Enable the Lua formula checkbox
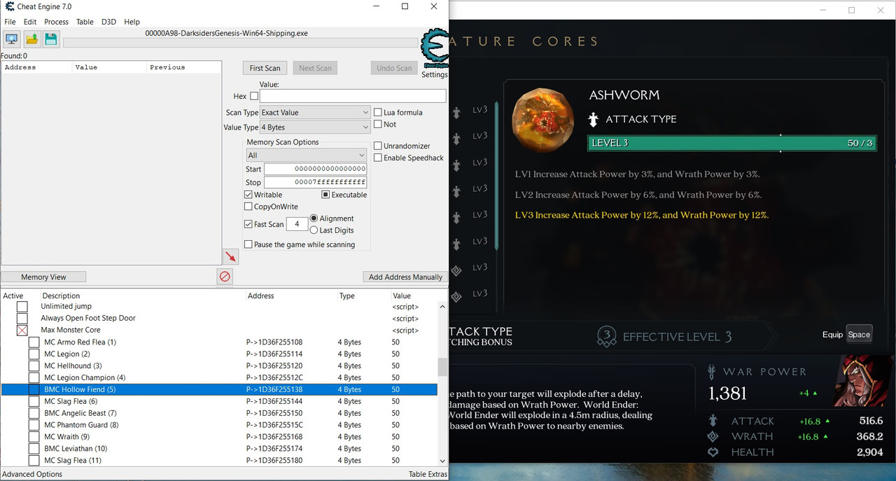This screenshot has width=896, height=481. (378, 112)
